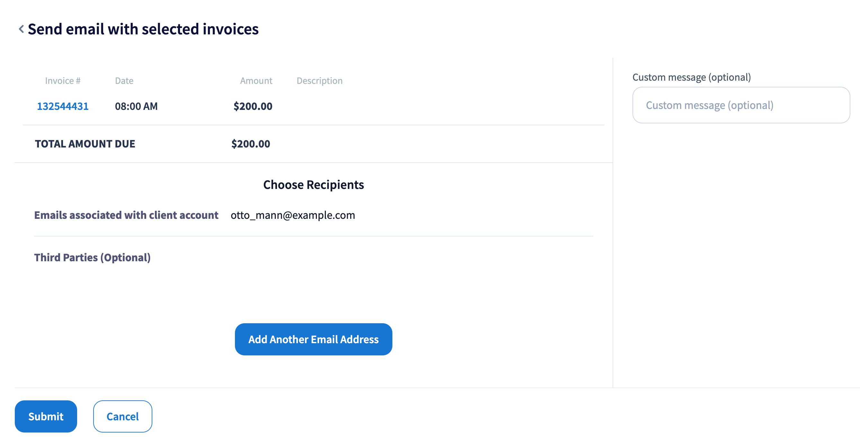This screenshot has width=860, height=437.
Task: Click the back chevron arrow icon
Action: point(21,29)
